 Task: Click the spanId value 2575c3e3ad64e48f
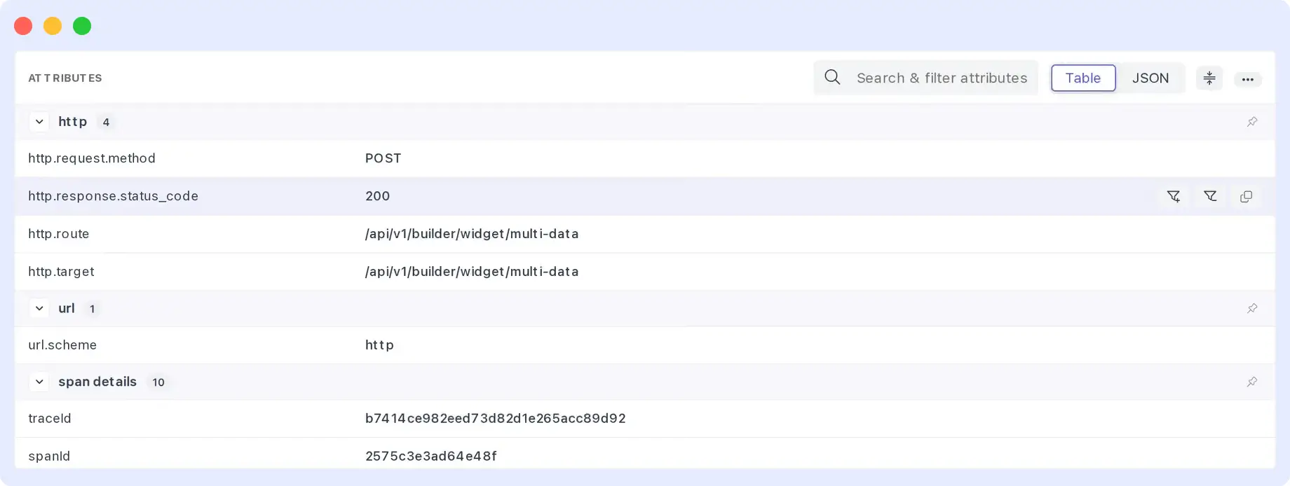click(x=431, y=457)
